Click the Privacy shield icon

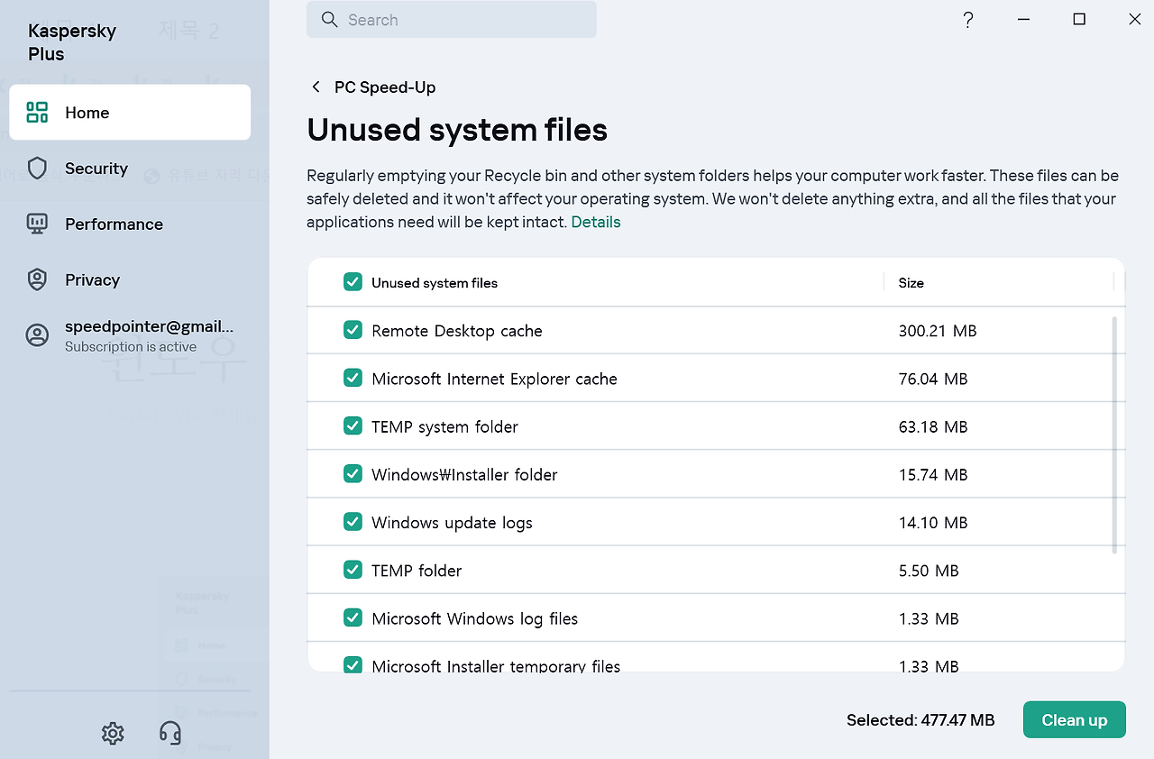(x=37, y=280)
